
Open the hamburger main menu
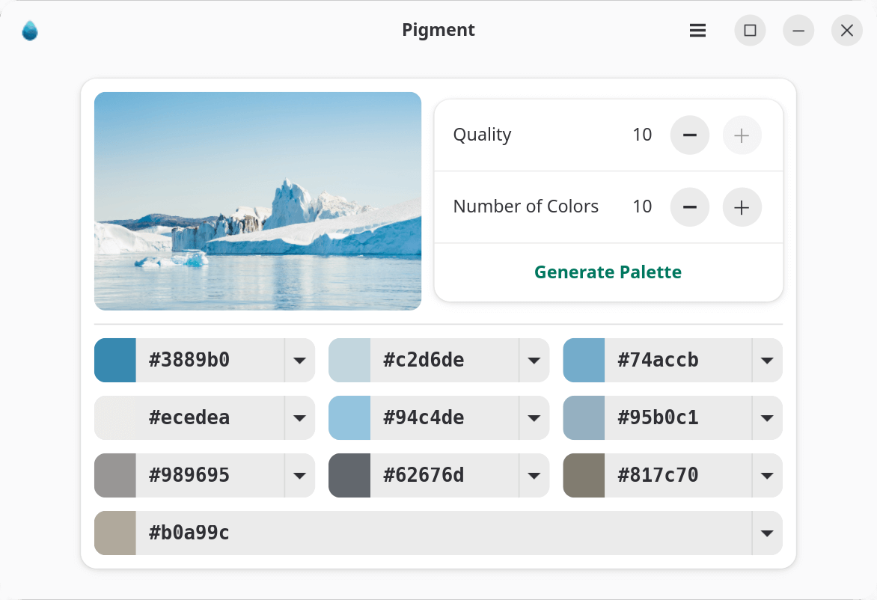click(x=697, y=30)
